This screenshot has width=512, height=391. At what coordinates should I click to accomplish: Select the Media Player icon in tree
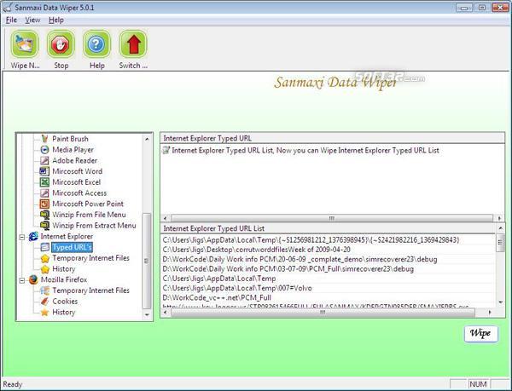point(44,150)
